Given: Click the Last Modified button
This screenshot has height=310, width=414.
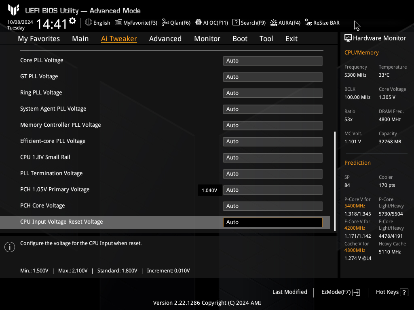Looking at the screenshot, I should click(289, 292).
